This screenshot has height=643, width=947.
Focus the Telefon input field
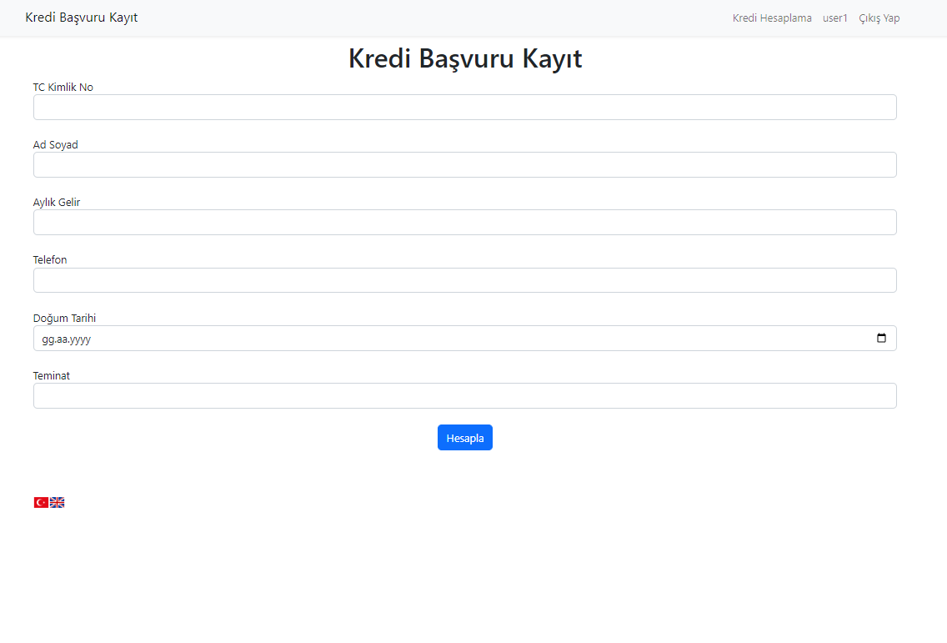pos(465,280)
